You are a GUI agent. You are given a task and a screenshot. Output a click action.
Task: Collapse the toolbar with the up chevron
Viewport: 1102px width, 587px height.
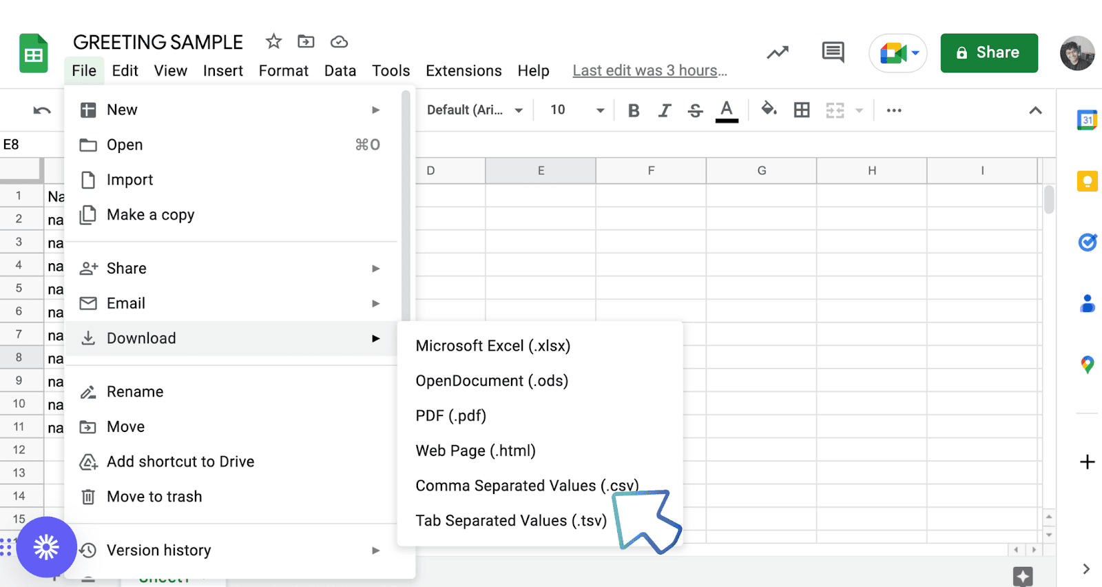tap(1035, 110)
